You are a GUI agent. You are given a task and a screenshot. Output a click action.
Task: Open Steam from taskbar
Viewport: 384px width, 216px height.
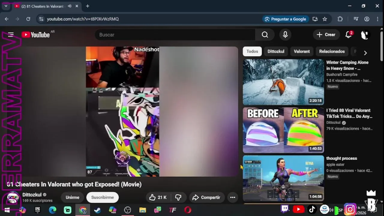tap(97, 210)
